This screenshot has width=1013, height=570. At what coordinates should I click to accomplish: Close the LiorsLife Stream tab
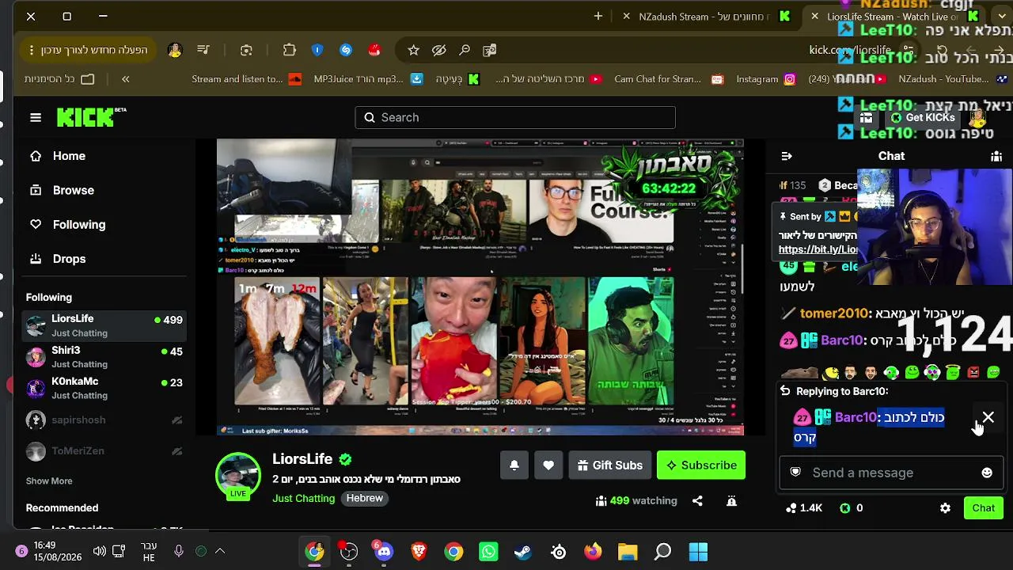814,16
